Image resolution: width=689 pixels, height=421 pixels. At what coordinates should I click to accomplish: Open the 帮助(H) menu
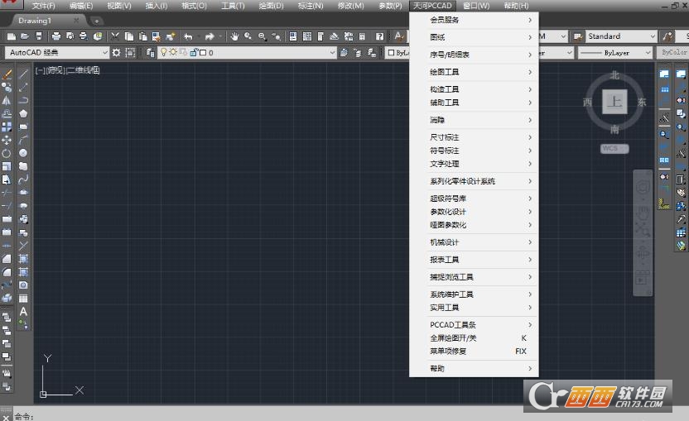[516, 6]
